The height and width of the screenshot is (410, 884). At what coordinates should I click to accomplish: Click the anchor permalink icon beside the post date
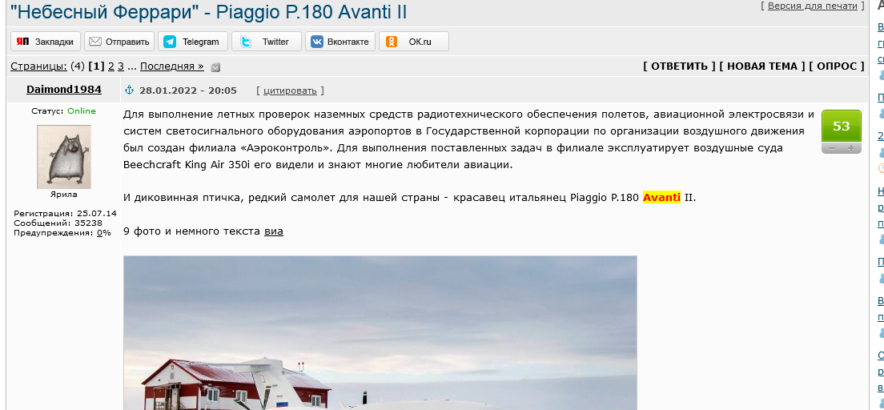(129, 90)
